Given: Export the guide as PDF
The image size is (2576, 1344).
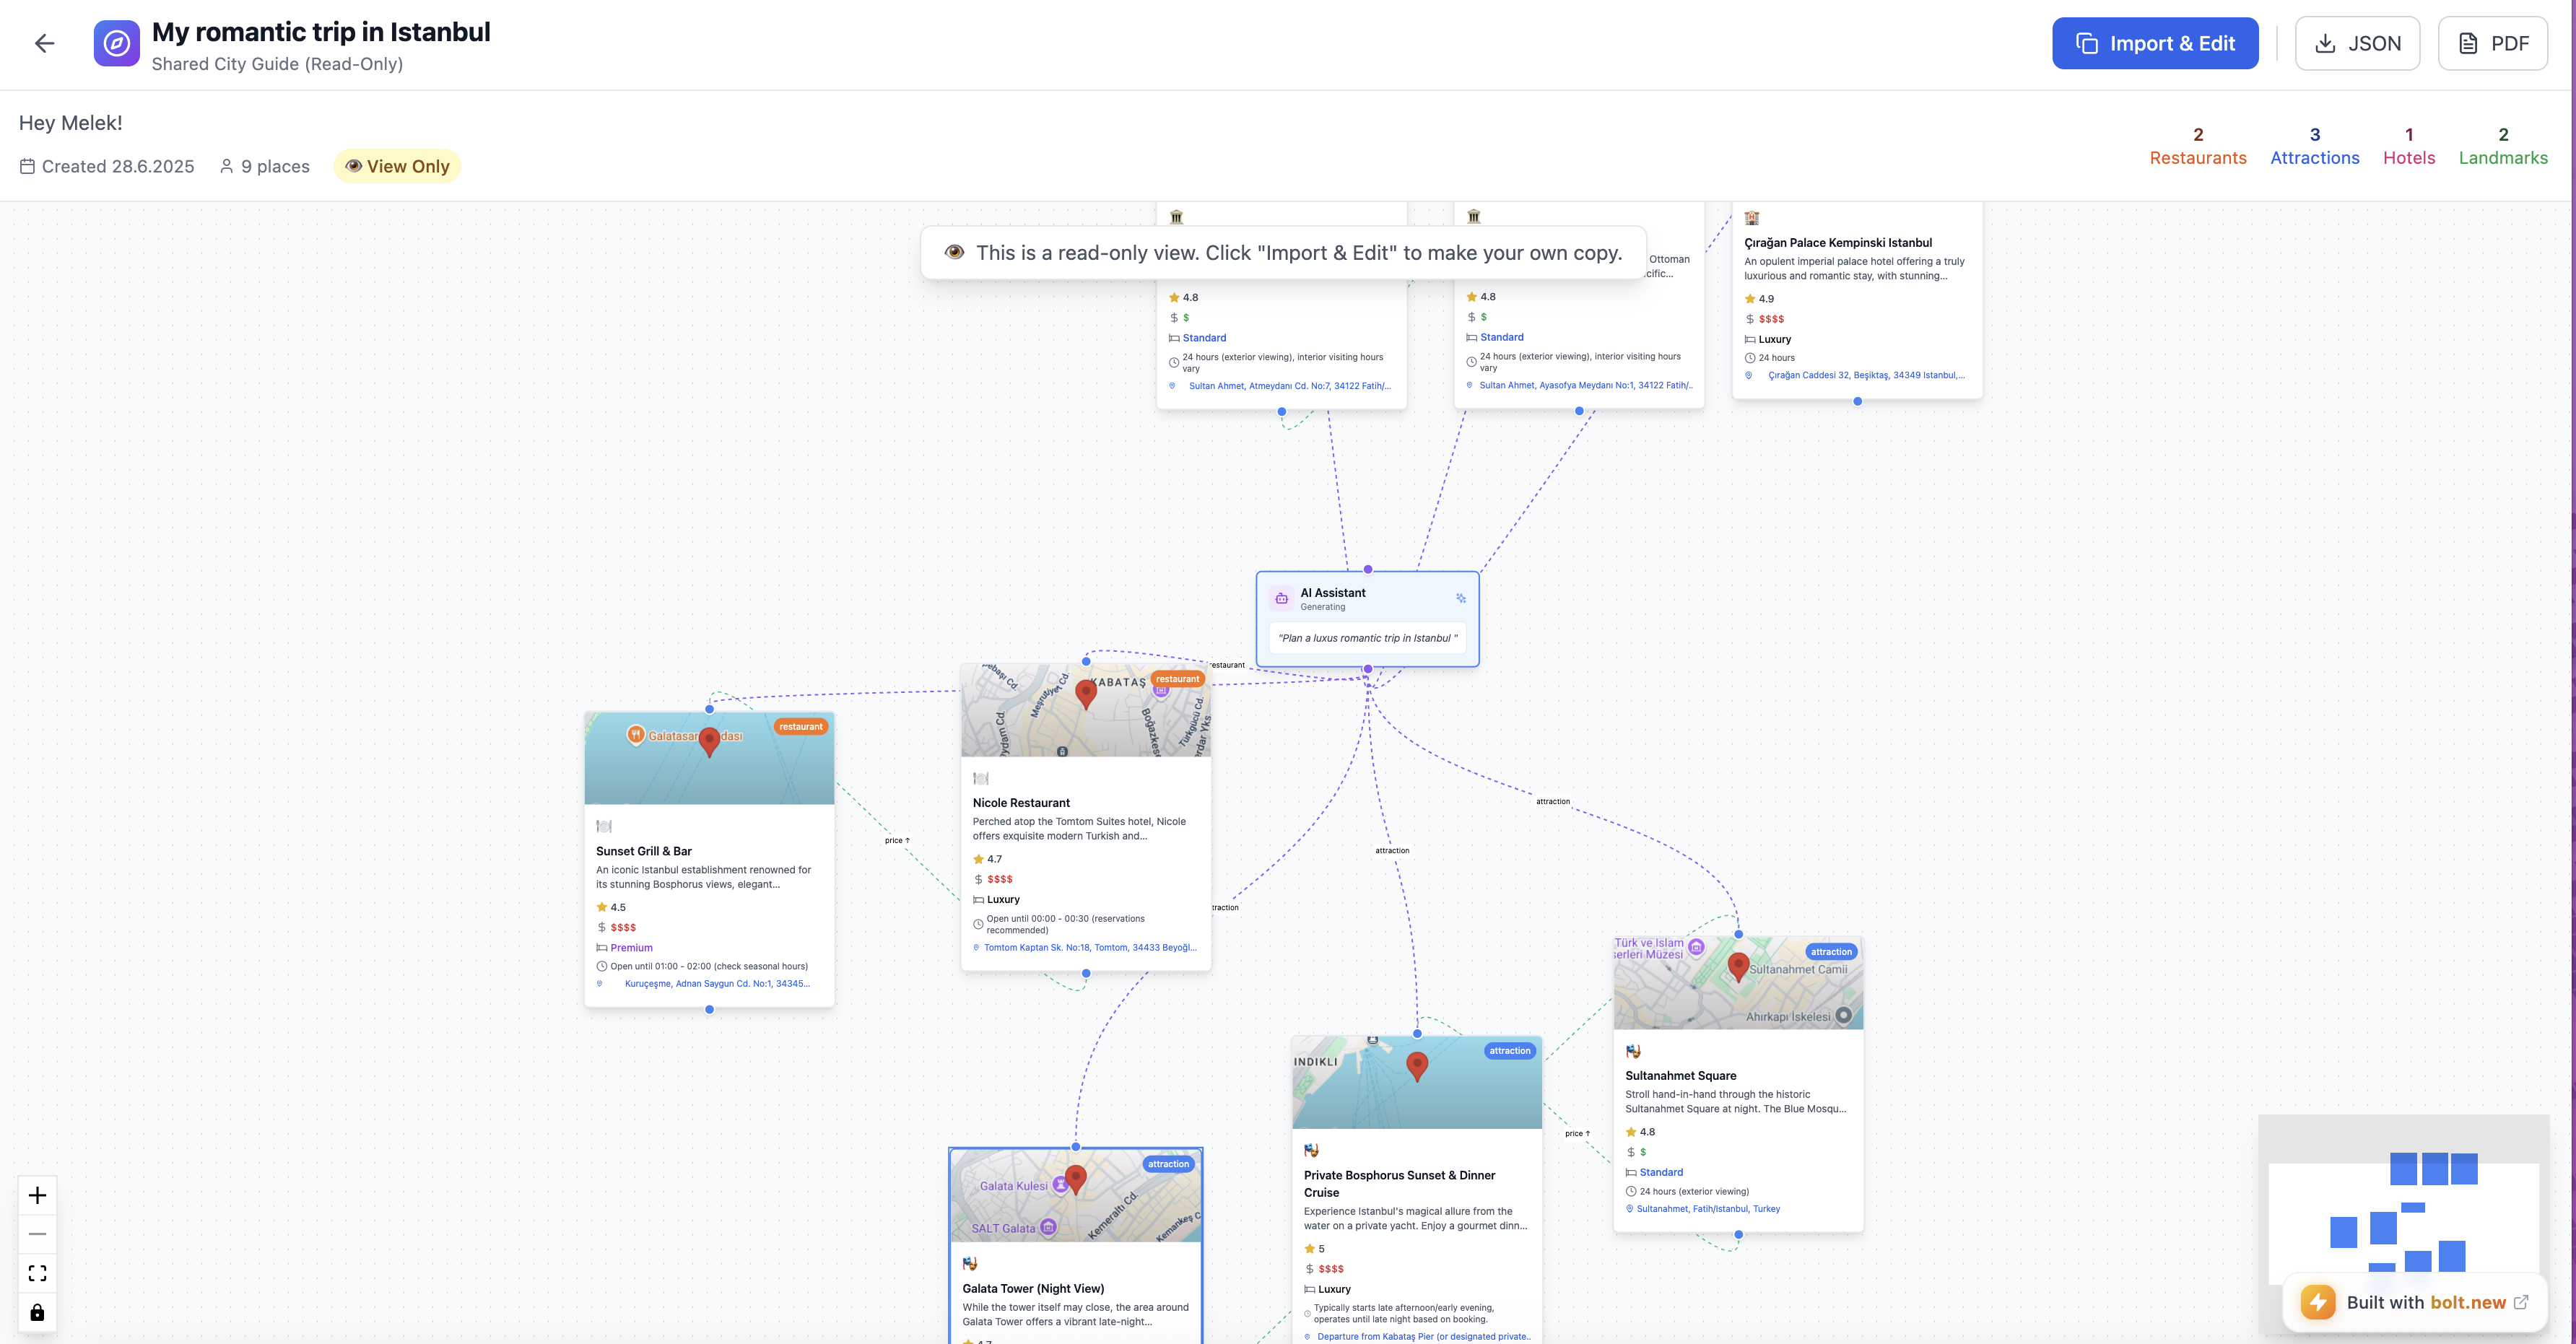Looking at the screenshot, I should [2492, 43].
